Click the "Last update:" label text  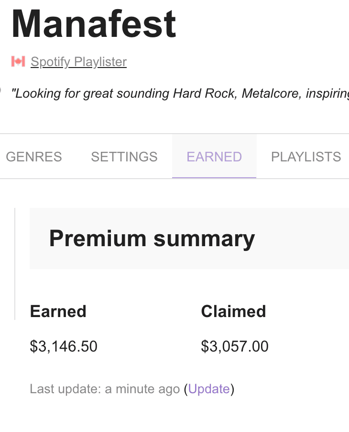(x=65, y=389)
